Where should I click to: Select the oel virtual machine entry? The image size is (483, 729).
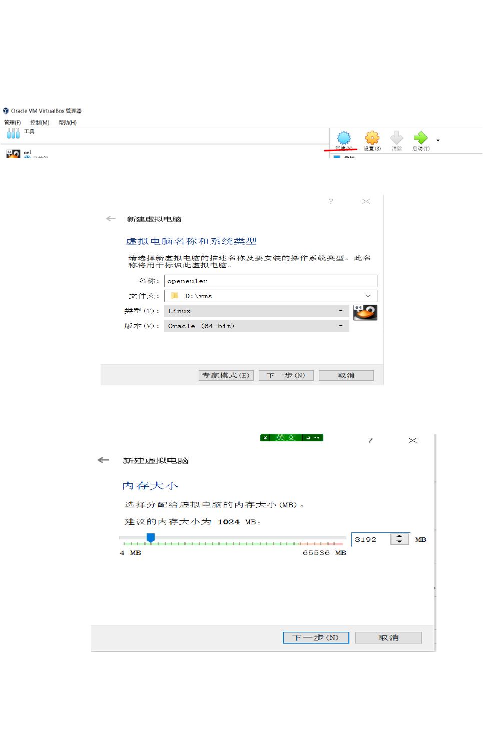click(x=28, y=154)
